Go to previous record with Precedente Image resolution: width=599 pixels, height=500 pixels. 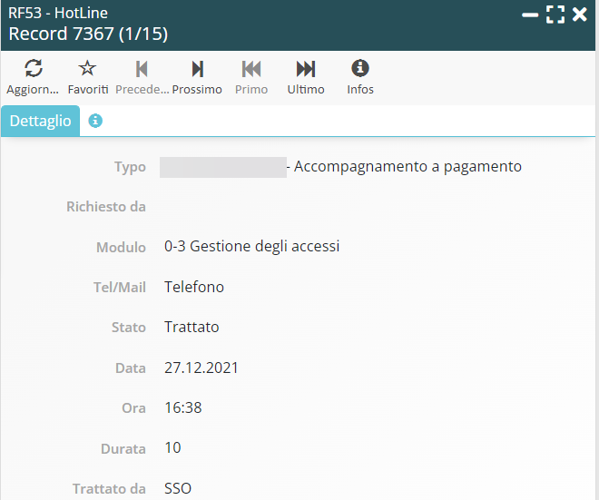point(142,69)
